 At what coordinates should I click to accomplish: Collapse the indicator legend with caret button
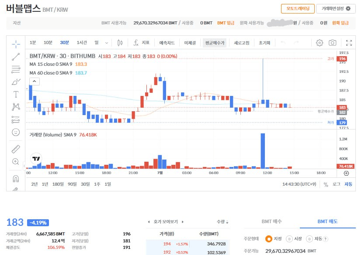(x=35, y=81)
